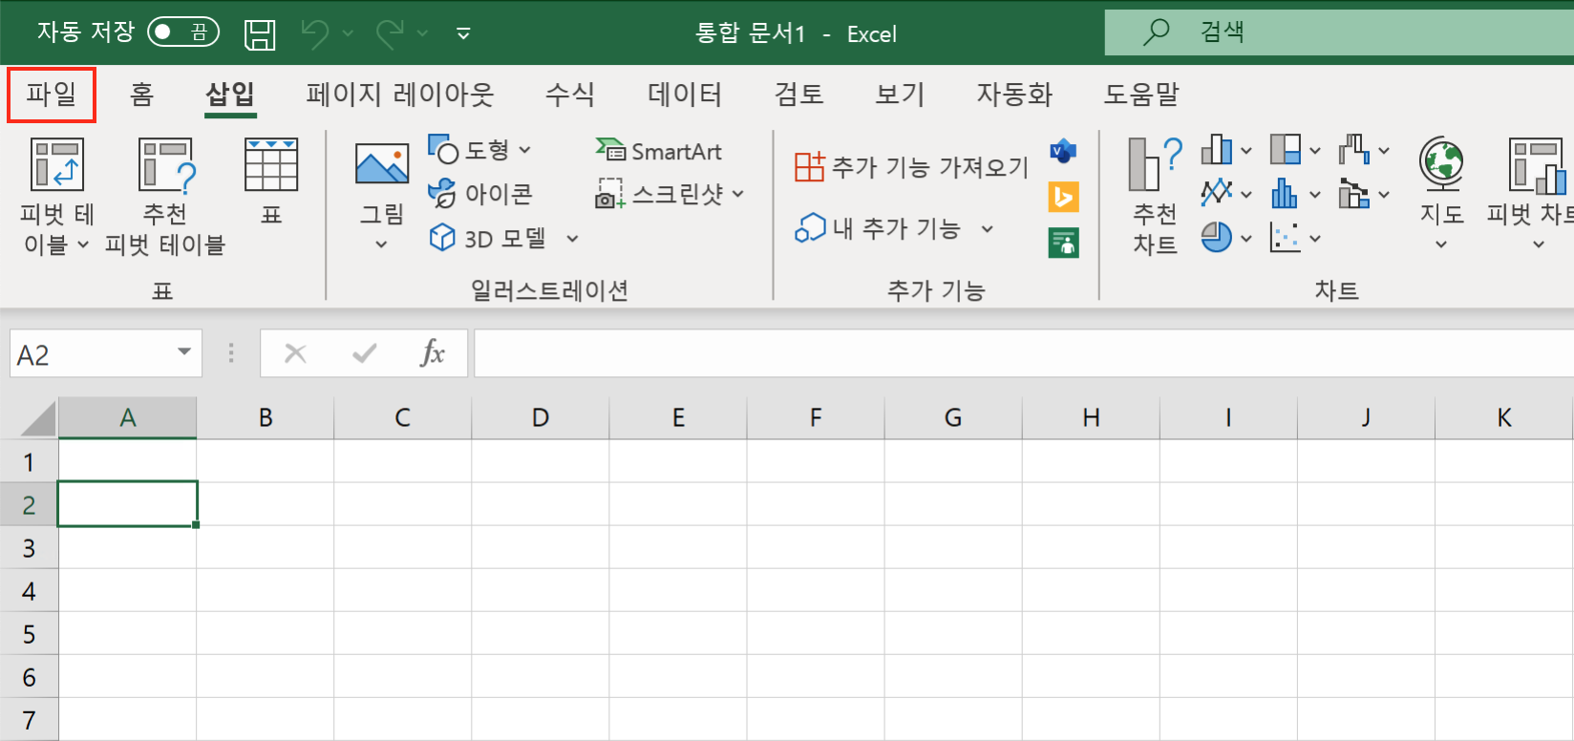Viewport: 1574px width, 741px height.
Task: Switch to the 홈 (Home) tab
Action: [142, 95]
